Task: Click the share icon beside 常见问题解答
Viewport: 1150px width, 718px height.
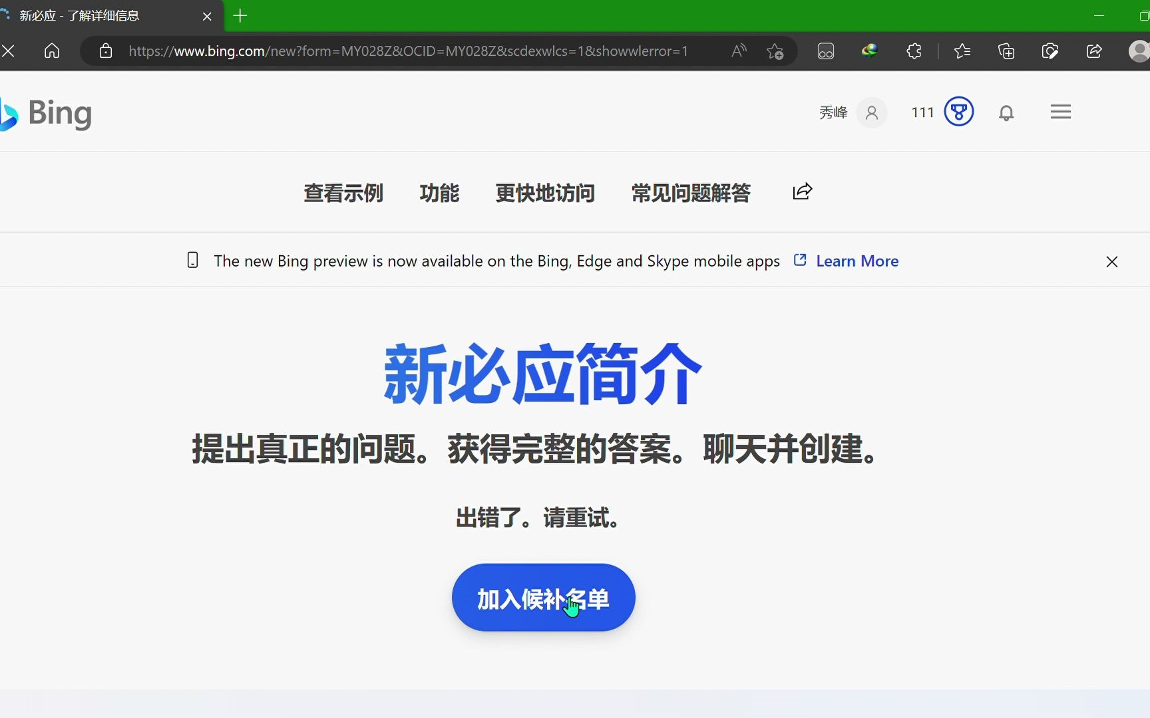Action: (x=803, y=191)
